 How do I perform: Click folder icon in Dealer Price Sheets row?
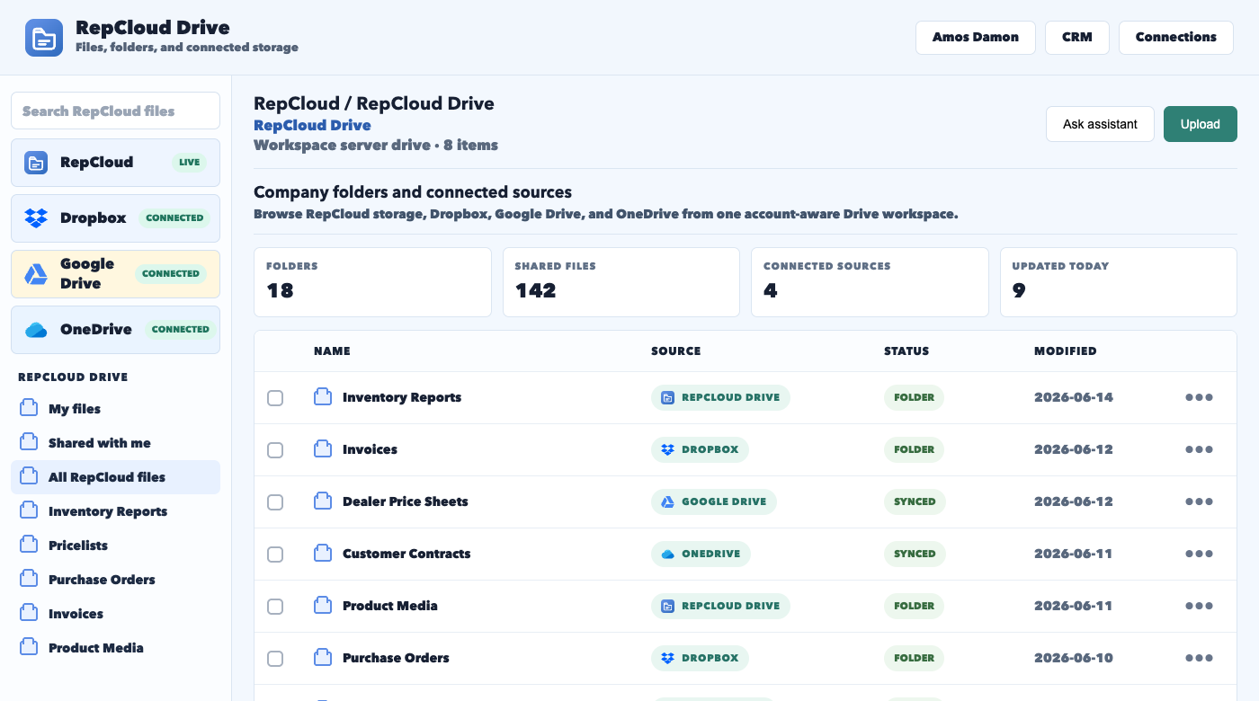point(323,501)
